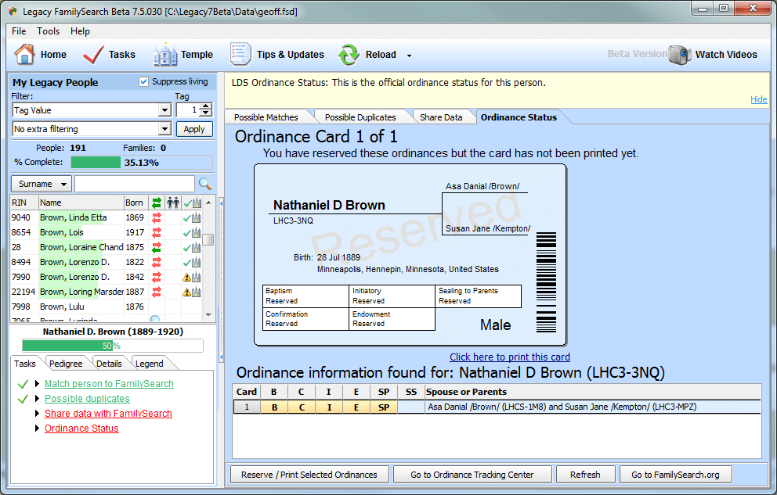Click the green Reload arrows icon
This screenshot has width=777, height=495.
click(x=349, y=55)
